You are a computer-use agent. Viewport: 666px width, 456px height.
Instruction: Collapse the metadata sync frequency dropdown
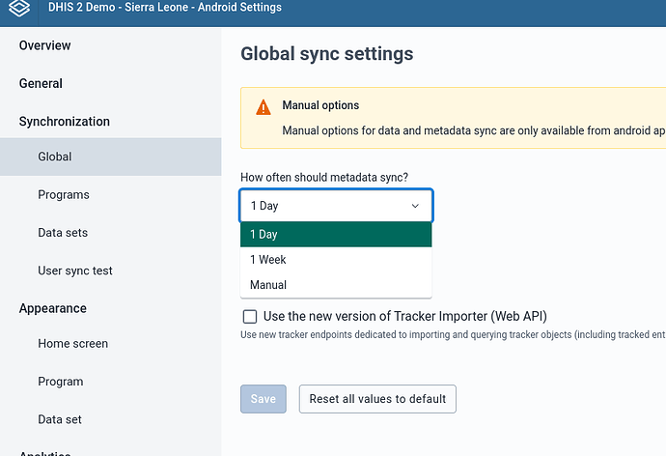pos(336,206)
